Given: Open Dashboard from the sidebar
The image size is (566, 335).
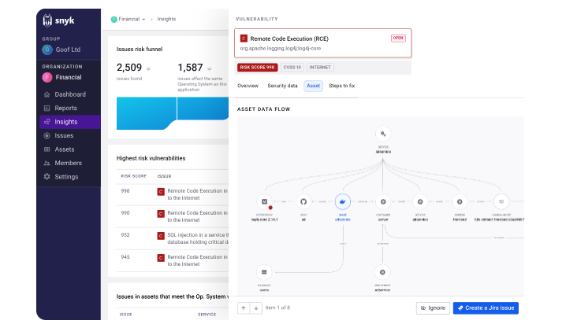Looking at the screenshot, I should [70, 94].
